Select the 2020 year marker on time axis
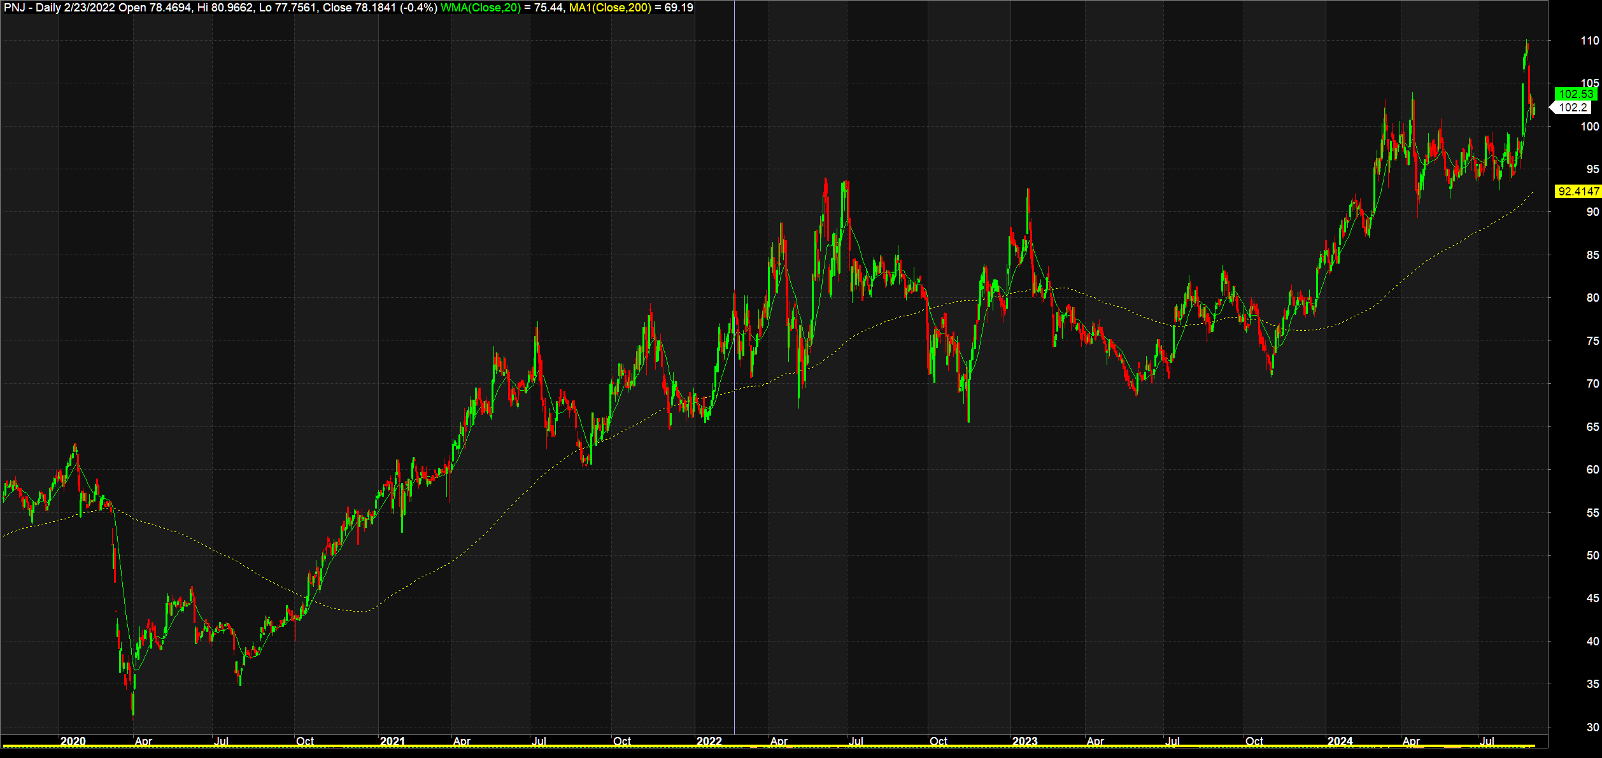 [x=73, y=741]
